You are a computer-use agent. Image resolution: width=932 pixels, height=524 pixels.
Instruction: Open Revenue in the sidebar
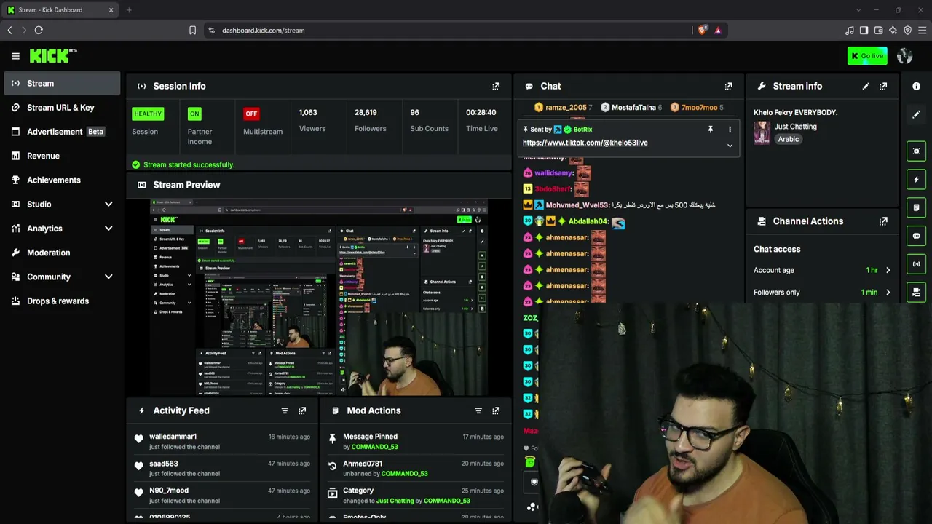(62, 156)
